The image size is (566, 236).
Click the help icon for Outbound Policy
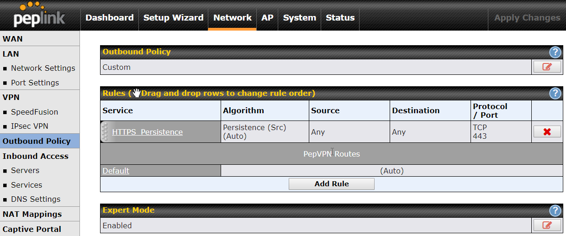555,52
